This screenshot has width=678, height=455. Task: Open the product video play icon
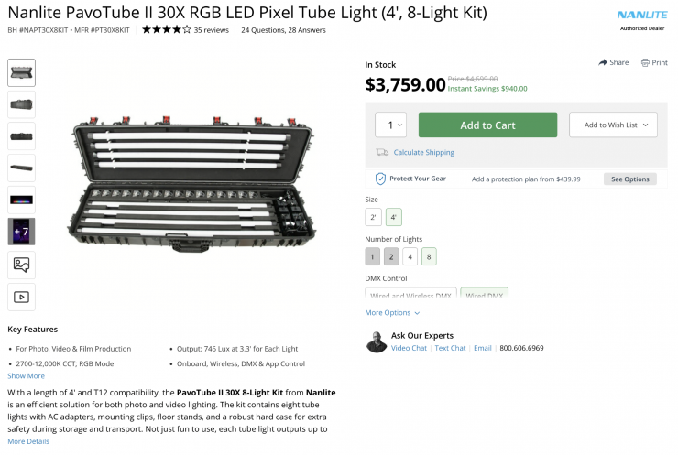22,297
